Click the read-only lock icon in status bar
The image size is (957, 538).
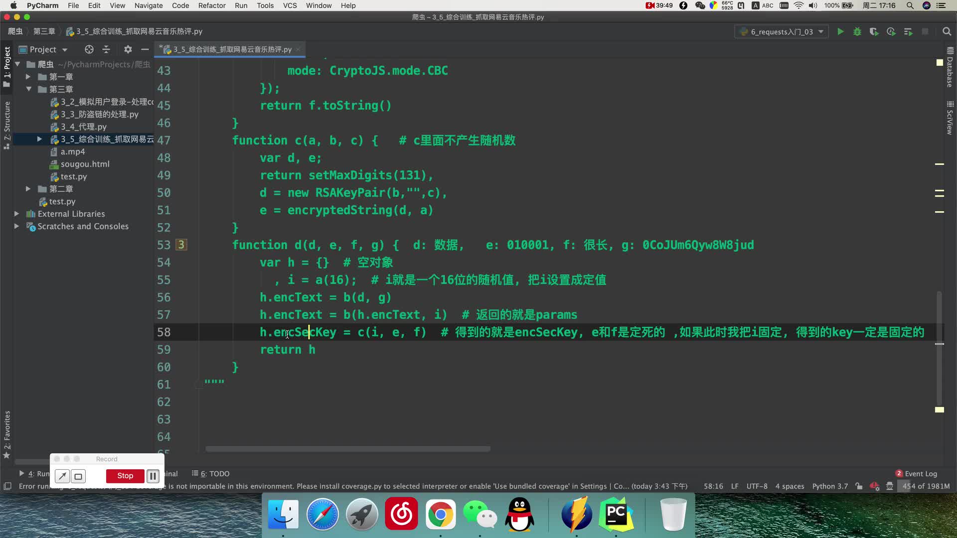tap(859, 486)
